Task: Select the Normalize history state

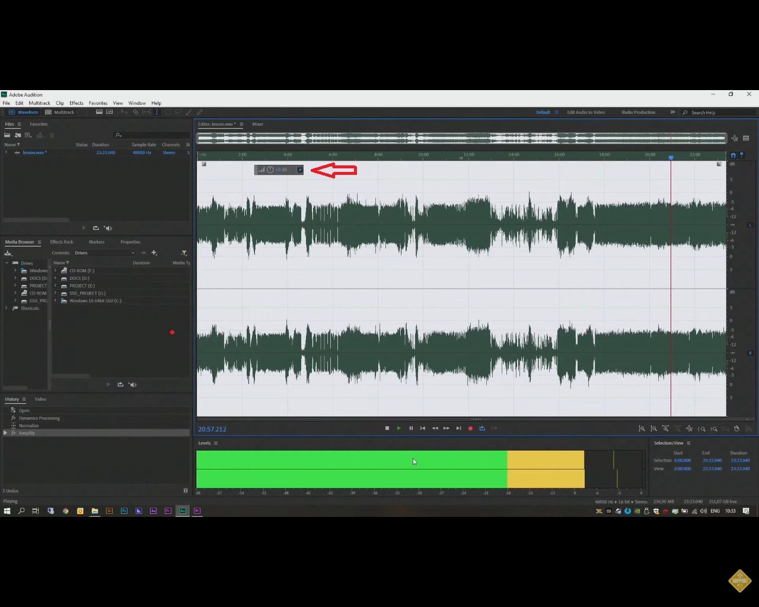Action: pyautogui.click(x=29, y=426)
